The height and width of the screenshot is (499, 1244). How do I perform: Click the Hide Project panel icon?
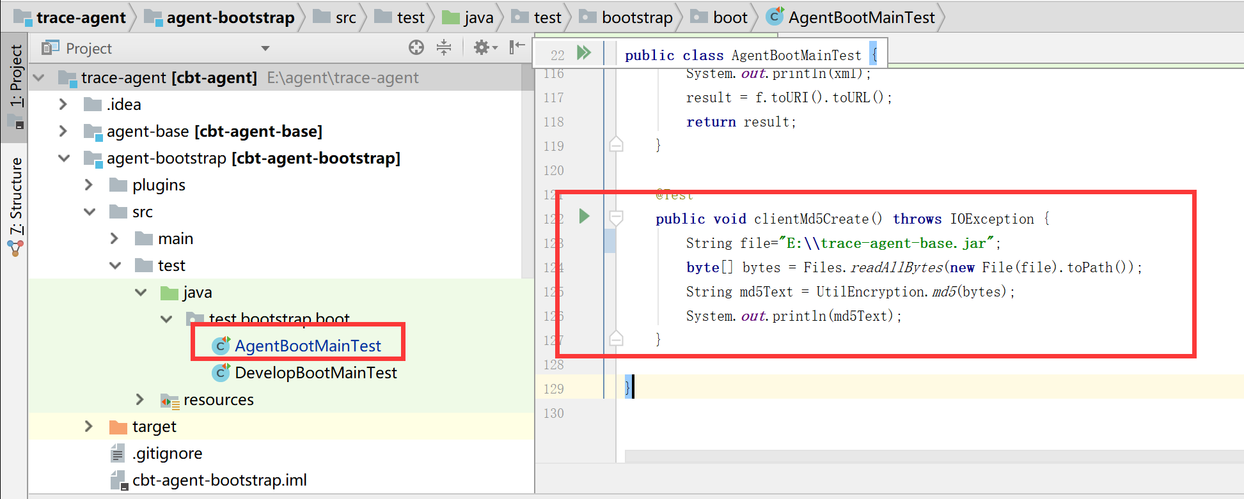pos(517,47)
